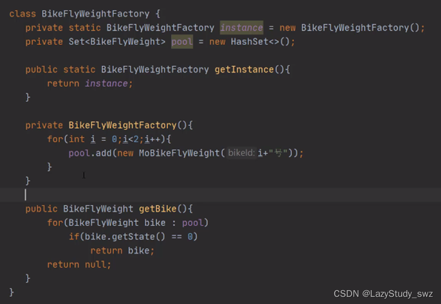Screen dimensions: 441x304
Task: Place cursor on empty highlighted caret line
Action: point(220,195)
